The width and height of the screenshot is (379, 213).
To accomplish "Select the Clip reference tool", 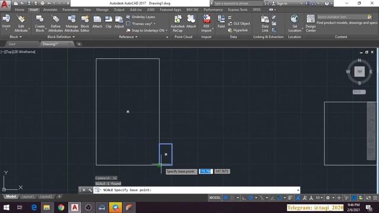I will pyautogui.click(x=108, y=21).
